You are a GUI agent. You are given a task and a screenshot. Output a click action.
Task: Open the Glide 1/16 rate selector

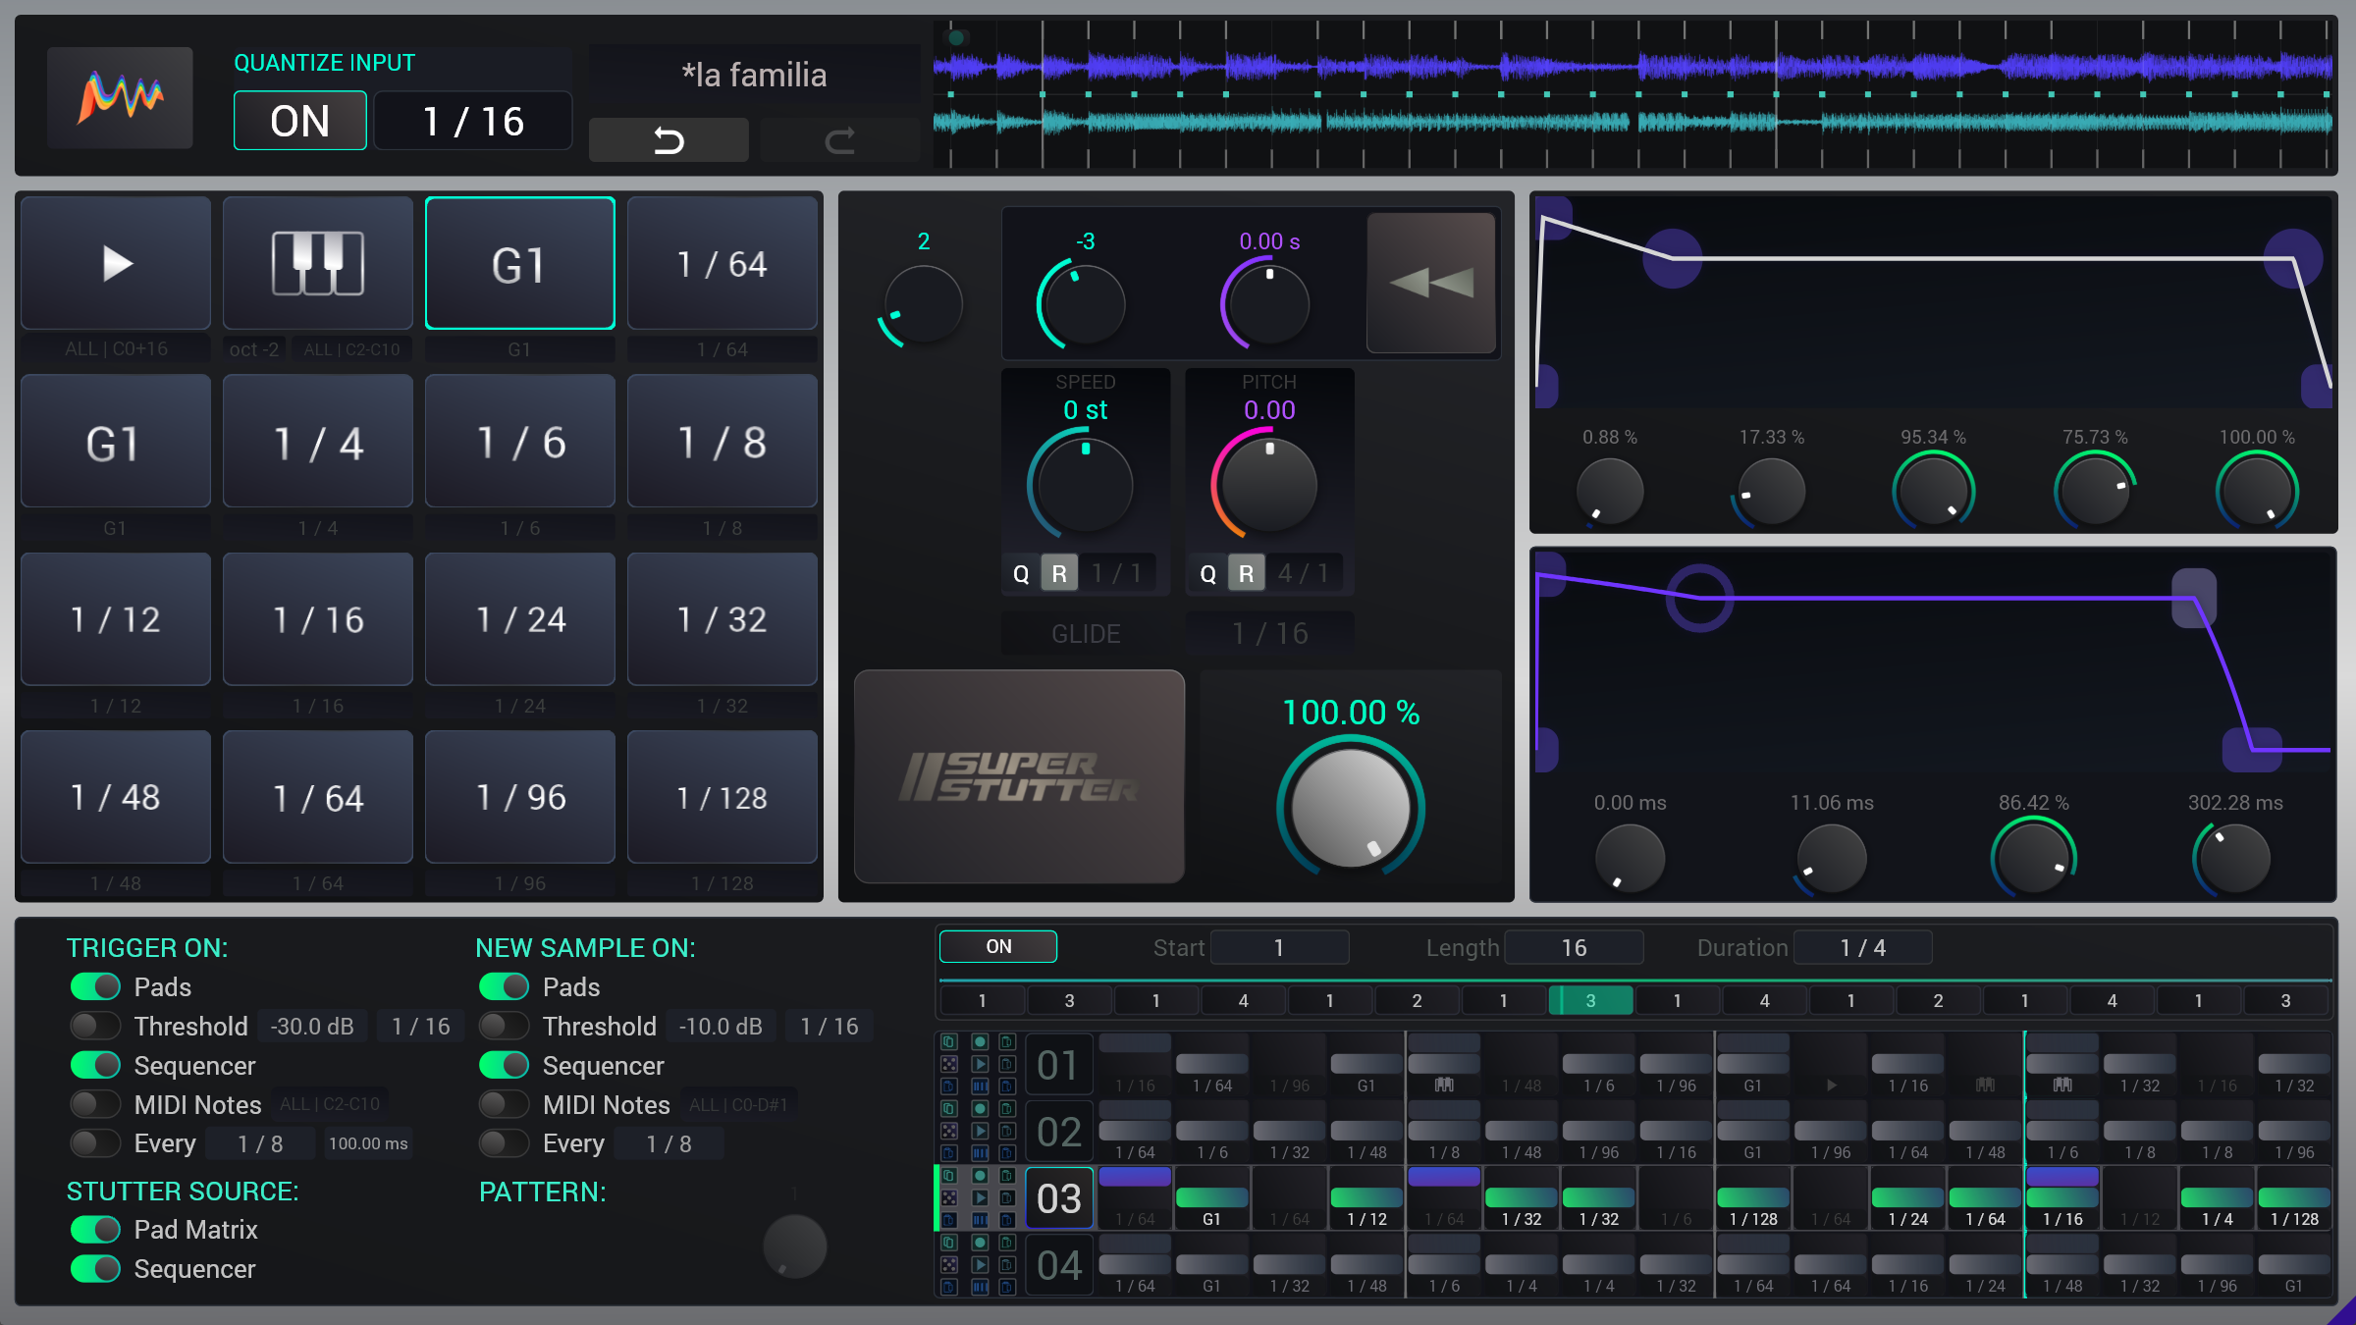tap(1269, 633)
